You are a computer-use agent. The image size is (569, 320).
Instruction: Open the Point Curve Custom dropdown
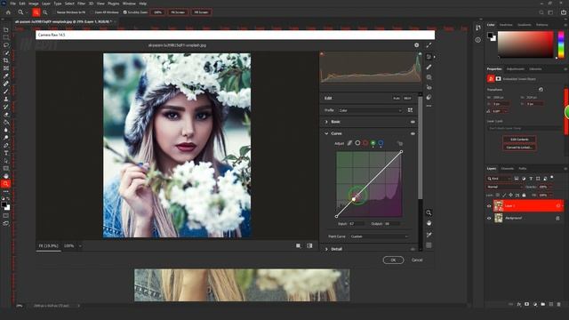click(x=380, y=236)
